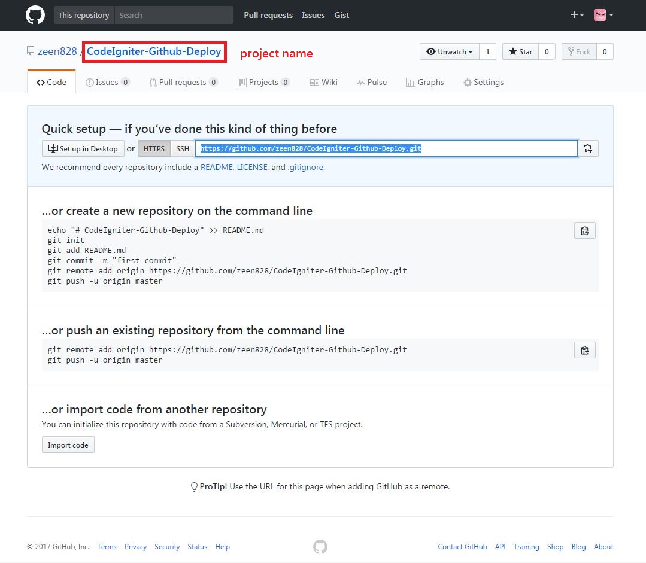
Task: Open the plus create-new dropdown in header
Action: (x=577, y=15)
